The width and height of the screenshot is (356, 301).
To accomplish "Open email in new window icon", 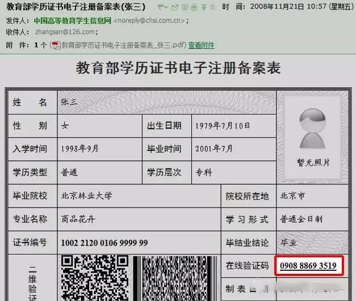I will [x=175, y=7].
